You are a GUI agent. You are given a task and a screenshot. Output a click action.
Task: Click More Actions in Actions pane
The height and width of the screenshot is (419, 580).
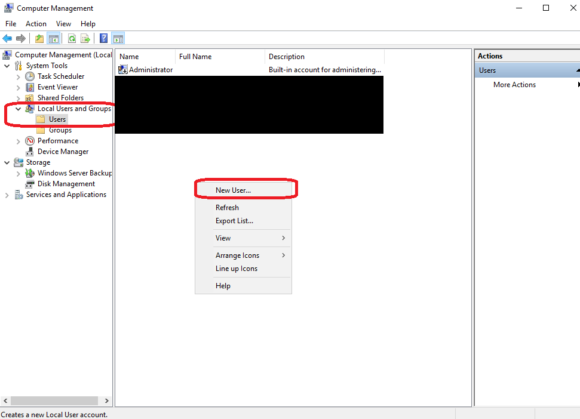click(514, 85)
